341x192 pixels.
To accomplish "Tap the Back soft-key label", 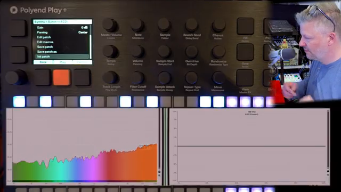I will click(43, 62).
